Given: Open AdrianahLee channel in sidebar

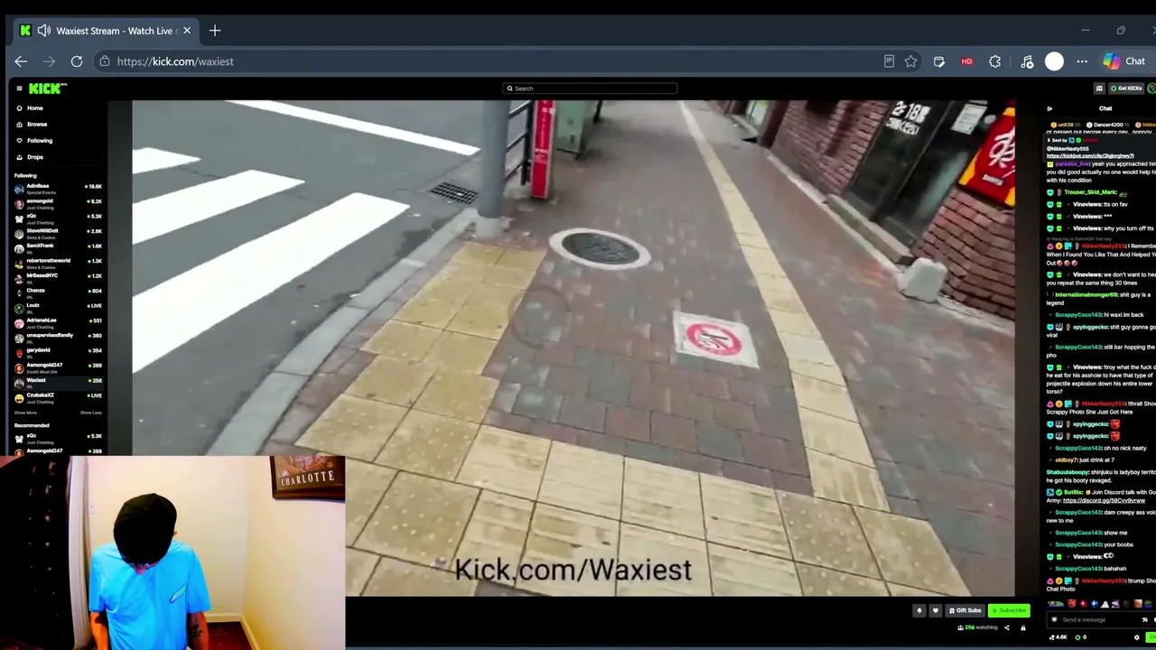Looking at the screenshot, I should (x=58, y=323).
